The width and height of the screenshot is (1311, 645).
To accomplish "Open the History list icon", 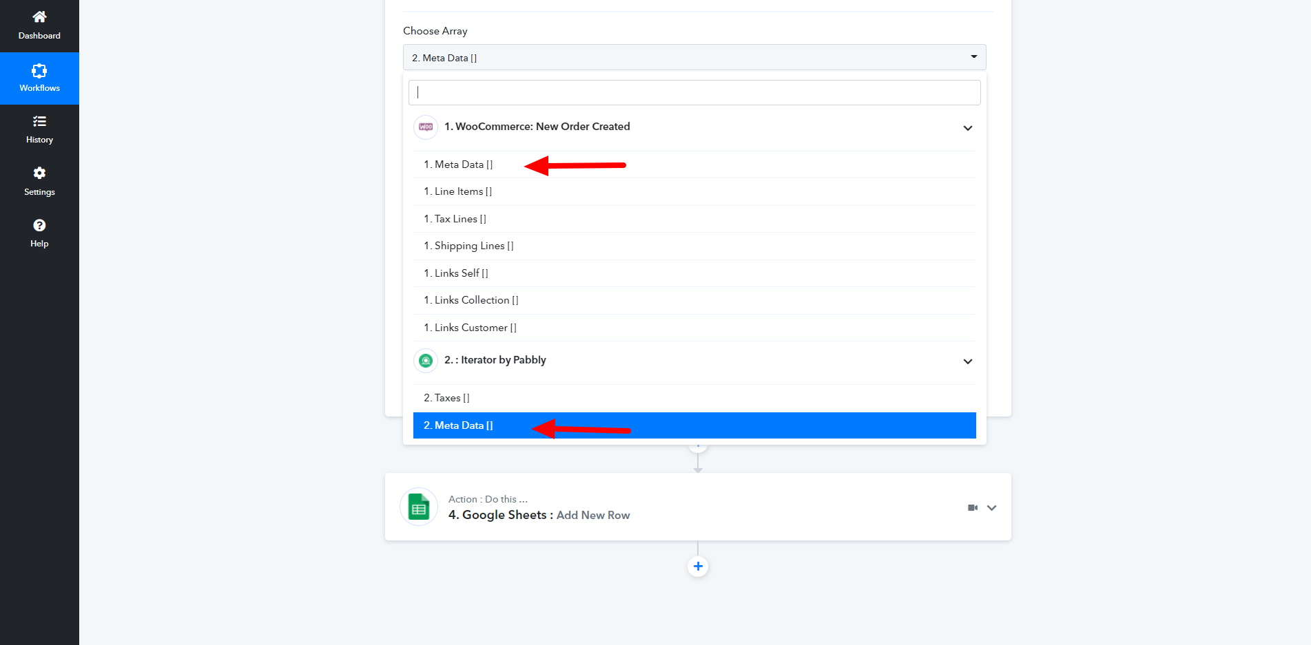I will click(39, 121).
